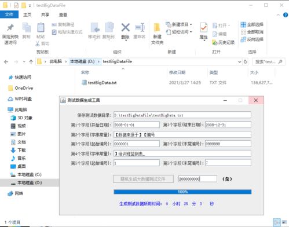Click Invert selection (反向选择)
Image resolution: width=289 pixels, height=227 pixels.
pos(252,39)
